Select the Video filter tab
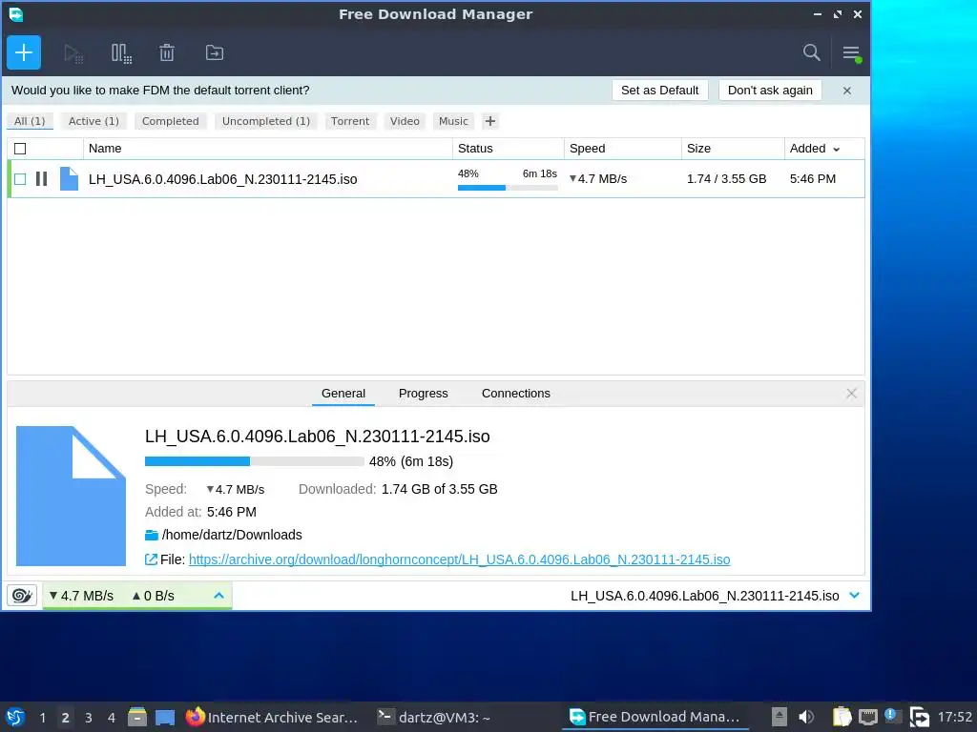This screenshot has height=732, width=977. click(x=405, y=121)
